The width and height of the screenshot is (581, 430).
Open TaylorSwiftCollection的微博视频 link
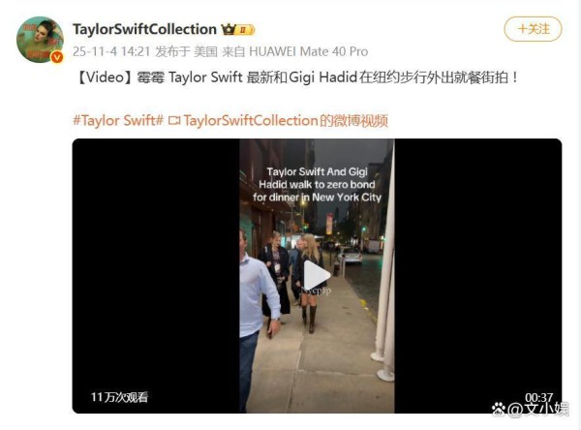[x=286, y=120]
